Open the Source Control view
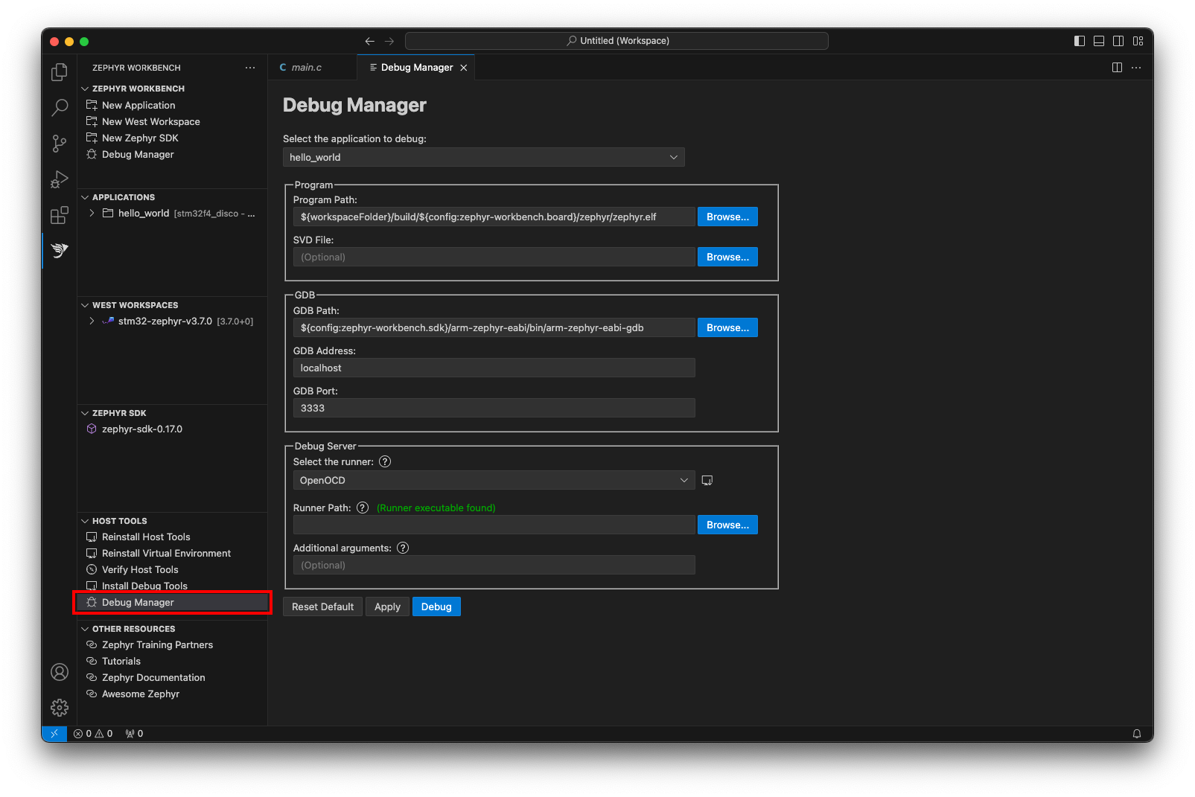 (59, 144)
